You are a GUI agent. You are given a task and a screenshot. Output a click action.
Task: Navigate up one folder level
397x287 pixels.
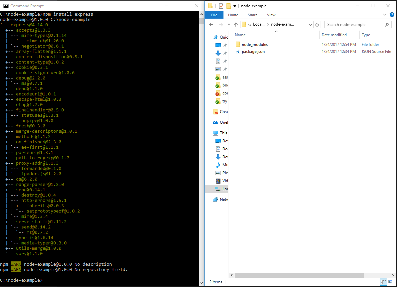236,24
